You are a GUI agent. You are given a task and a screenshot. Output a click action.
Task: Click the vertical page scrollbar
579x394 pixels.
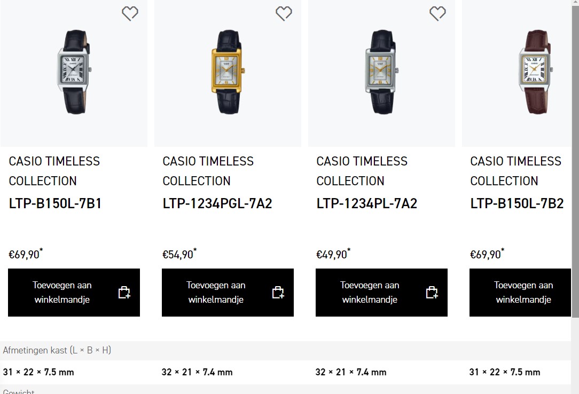(575, 159)
